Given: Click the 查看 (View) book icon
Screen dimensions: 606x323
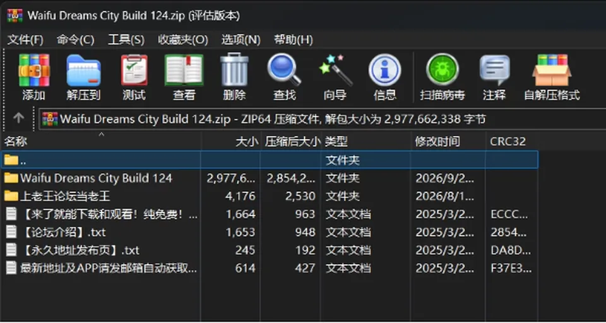Looking at the screenshot, I should (x=184, y=70).
